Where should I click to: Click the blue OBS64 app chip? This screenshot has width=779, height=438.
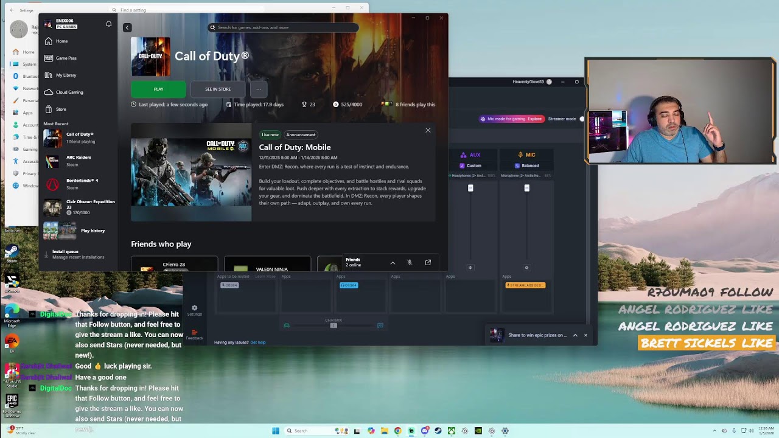click(349, 285)
